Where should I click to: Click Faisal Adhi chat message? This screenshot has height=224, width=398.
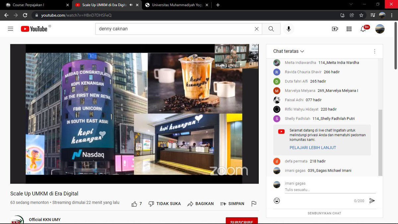pos(325,100)
